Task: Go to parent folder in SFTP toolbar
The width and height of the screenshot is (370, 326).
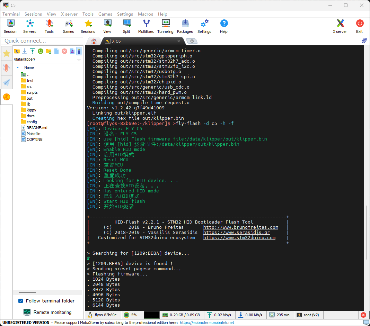Action: click(x=17, y=51)
